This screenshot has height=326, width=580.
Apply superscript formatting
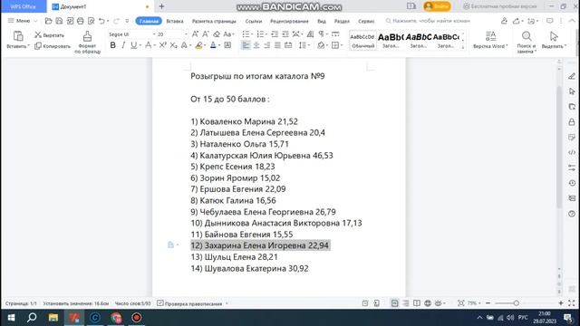coord(163,45)
